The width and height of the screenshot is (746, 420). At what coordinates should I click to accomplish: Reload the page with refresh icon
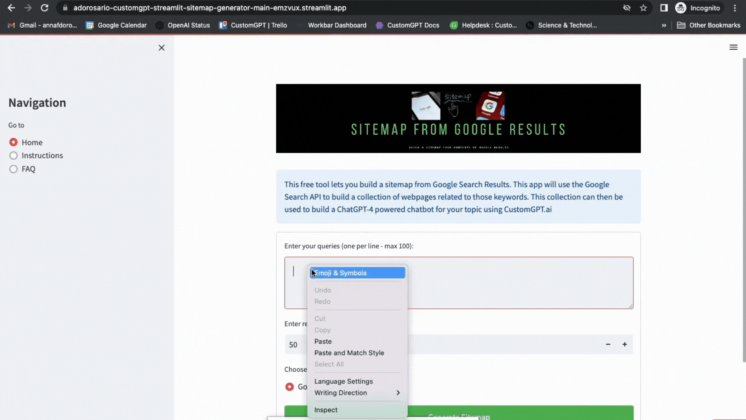click(x=45, y=8)
